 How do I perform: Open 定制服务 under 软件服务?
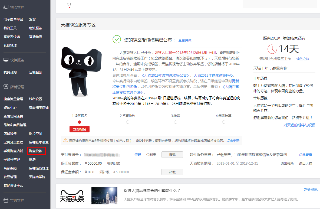35,72
